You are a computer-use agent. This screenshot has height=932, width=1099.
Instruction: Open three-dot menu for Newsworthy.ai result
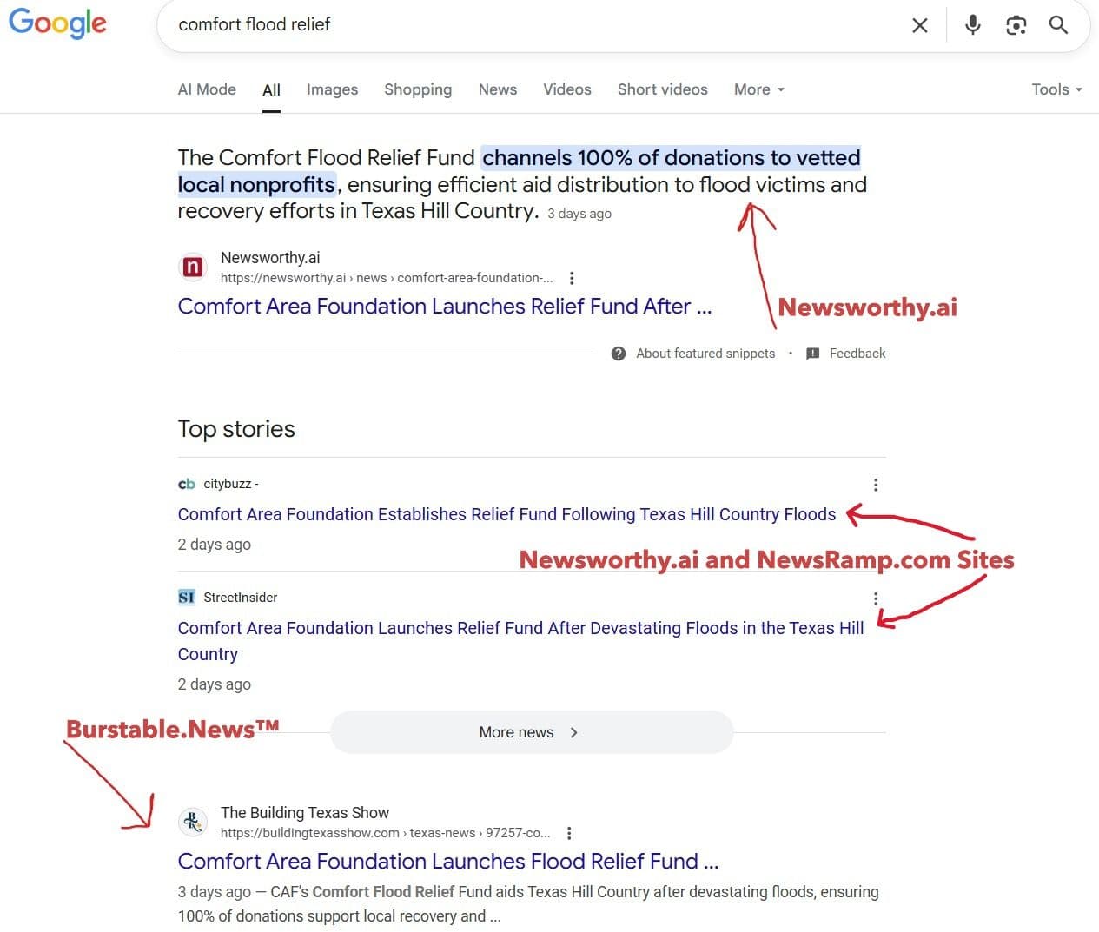click(571, 278)
